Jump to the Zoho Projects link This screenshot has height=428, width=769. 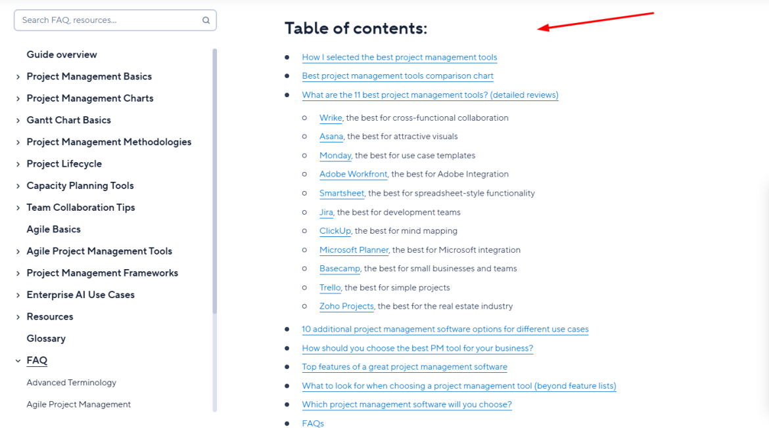346,307
